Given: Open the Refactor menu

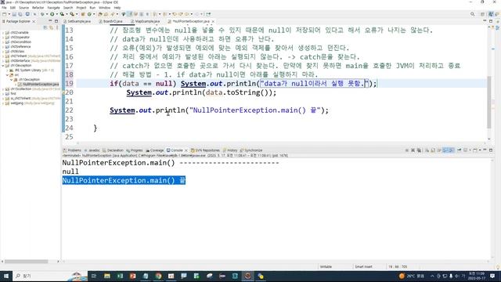Looking at the screenshot, I should pos(38,7).
